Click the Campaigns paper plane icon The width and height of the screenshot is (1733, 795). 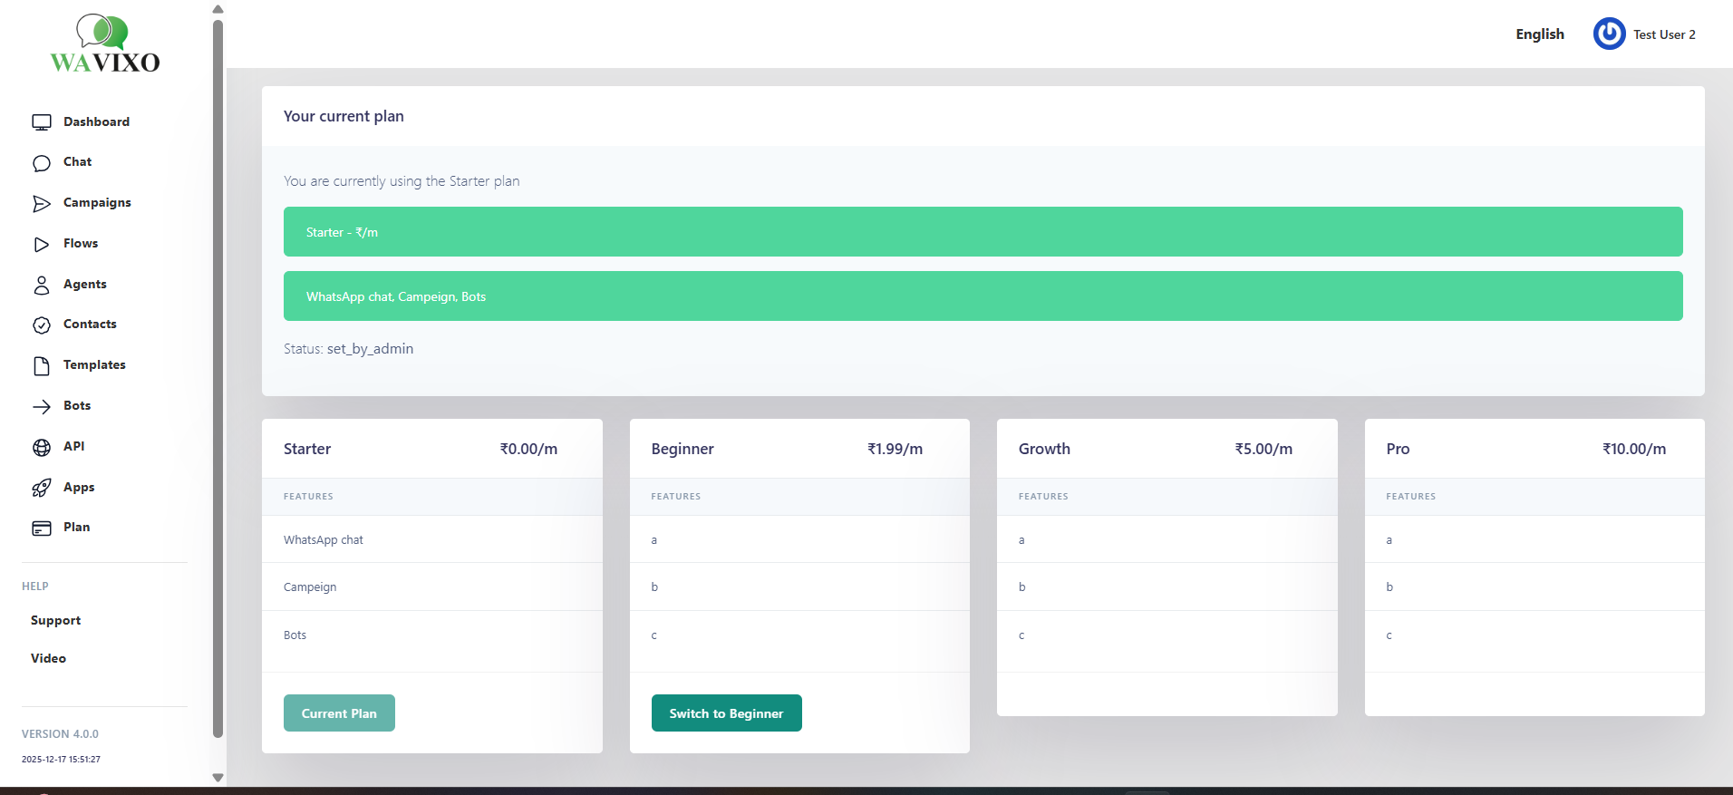[x=42, y=204]
